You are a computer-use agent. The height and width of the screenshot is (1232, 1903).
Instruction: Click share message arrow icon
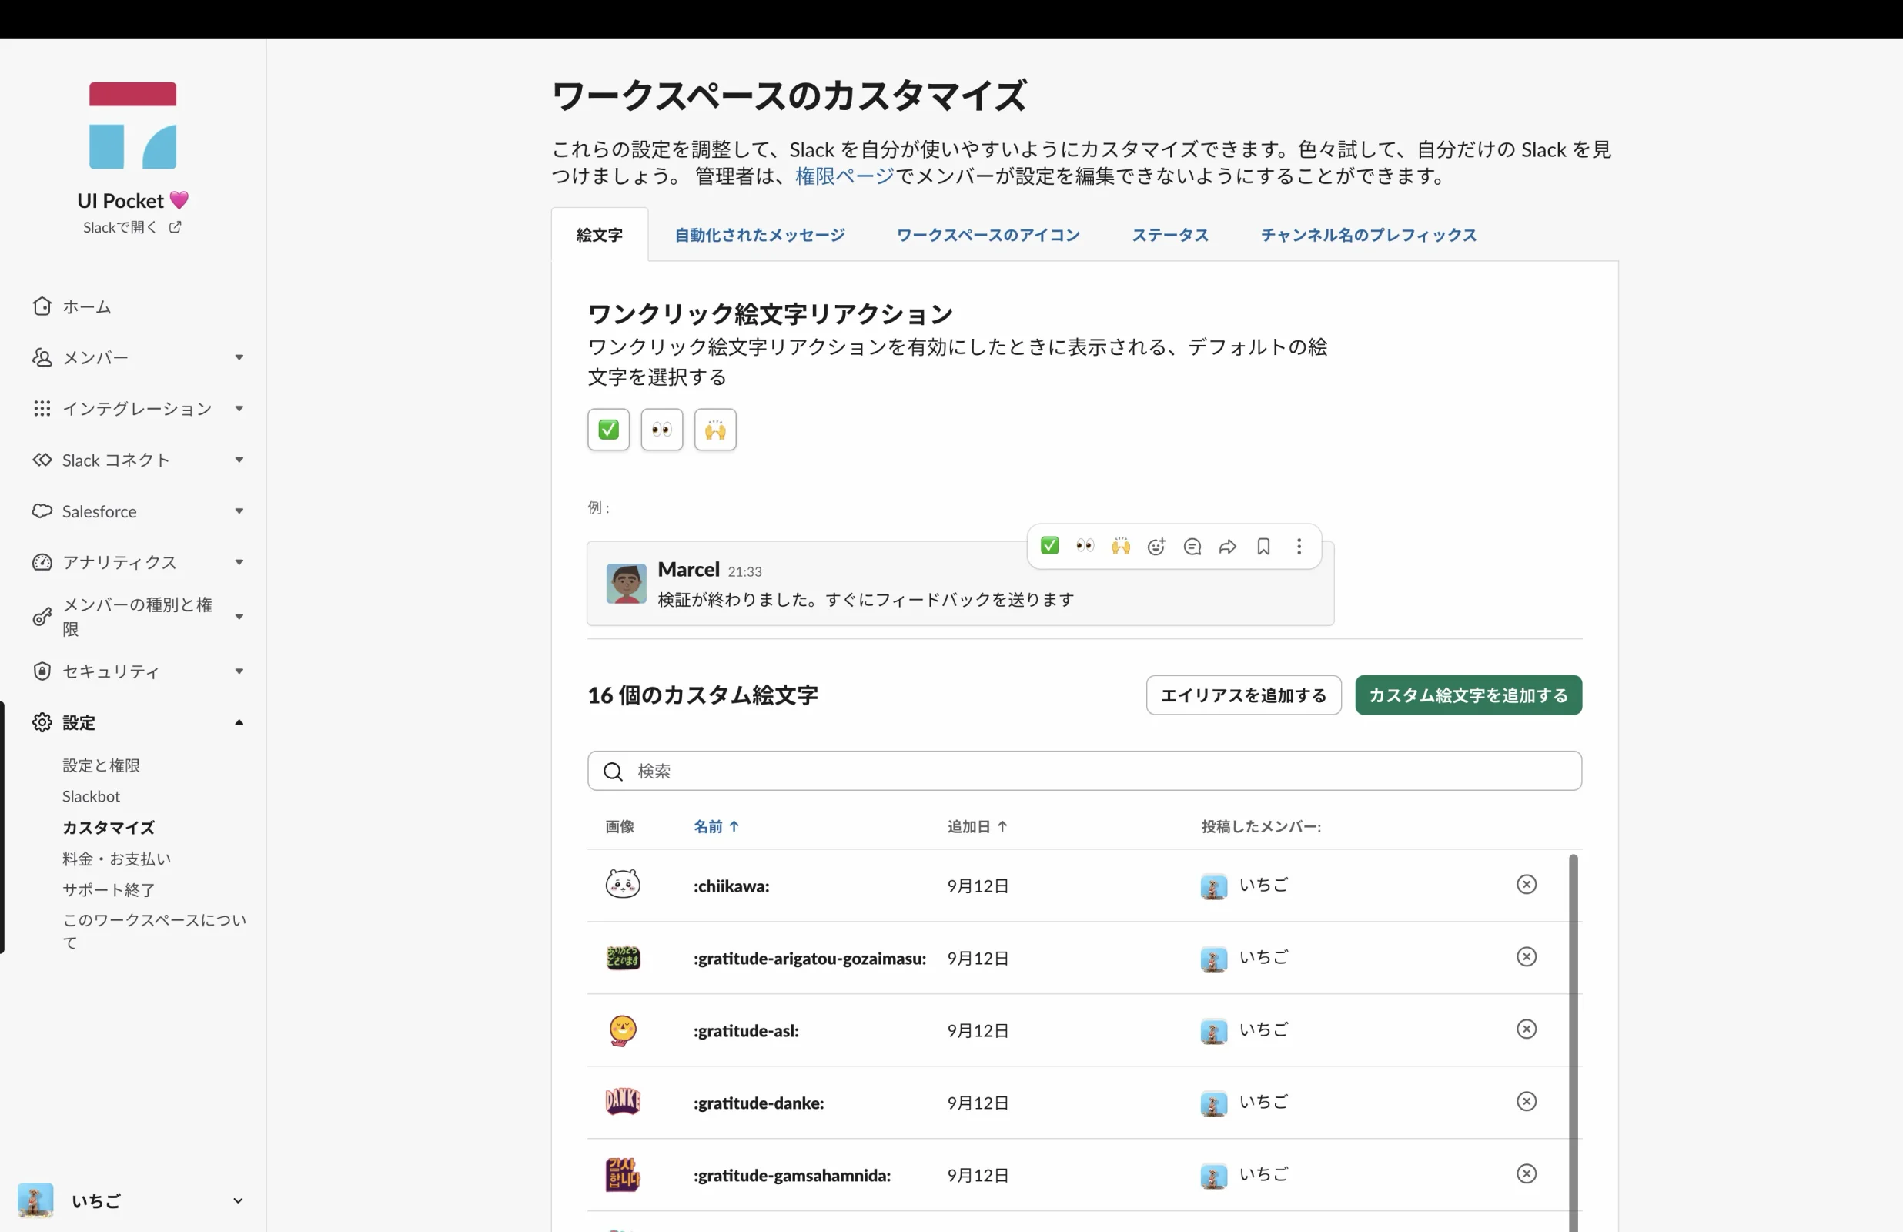pos(1228,547)
